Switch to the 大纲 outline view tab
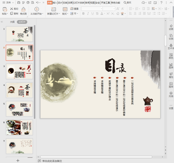The image size is (174, 163). 12,22
